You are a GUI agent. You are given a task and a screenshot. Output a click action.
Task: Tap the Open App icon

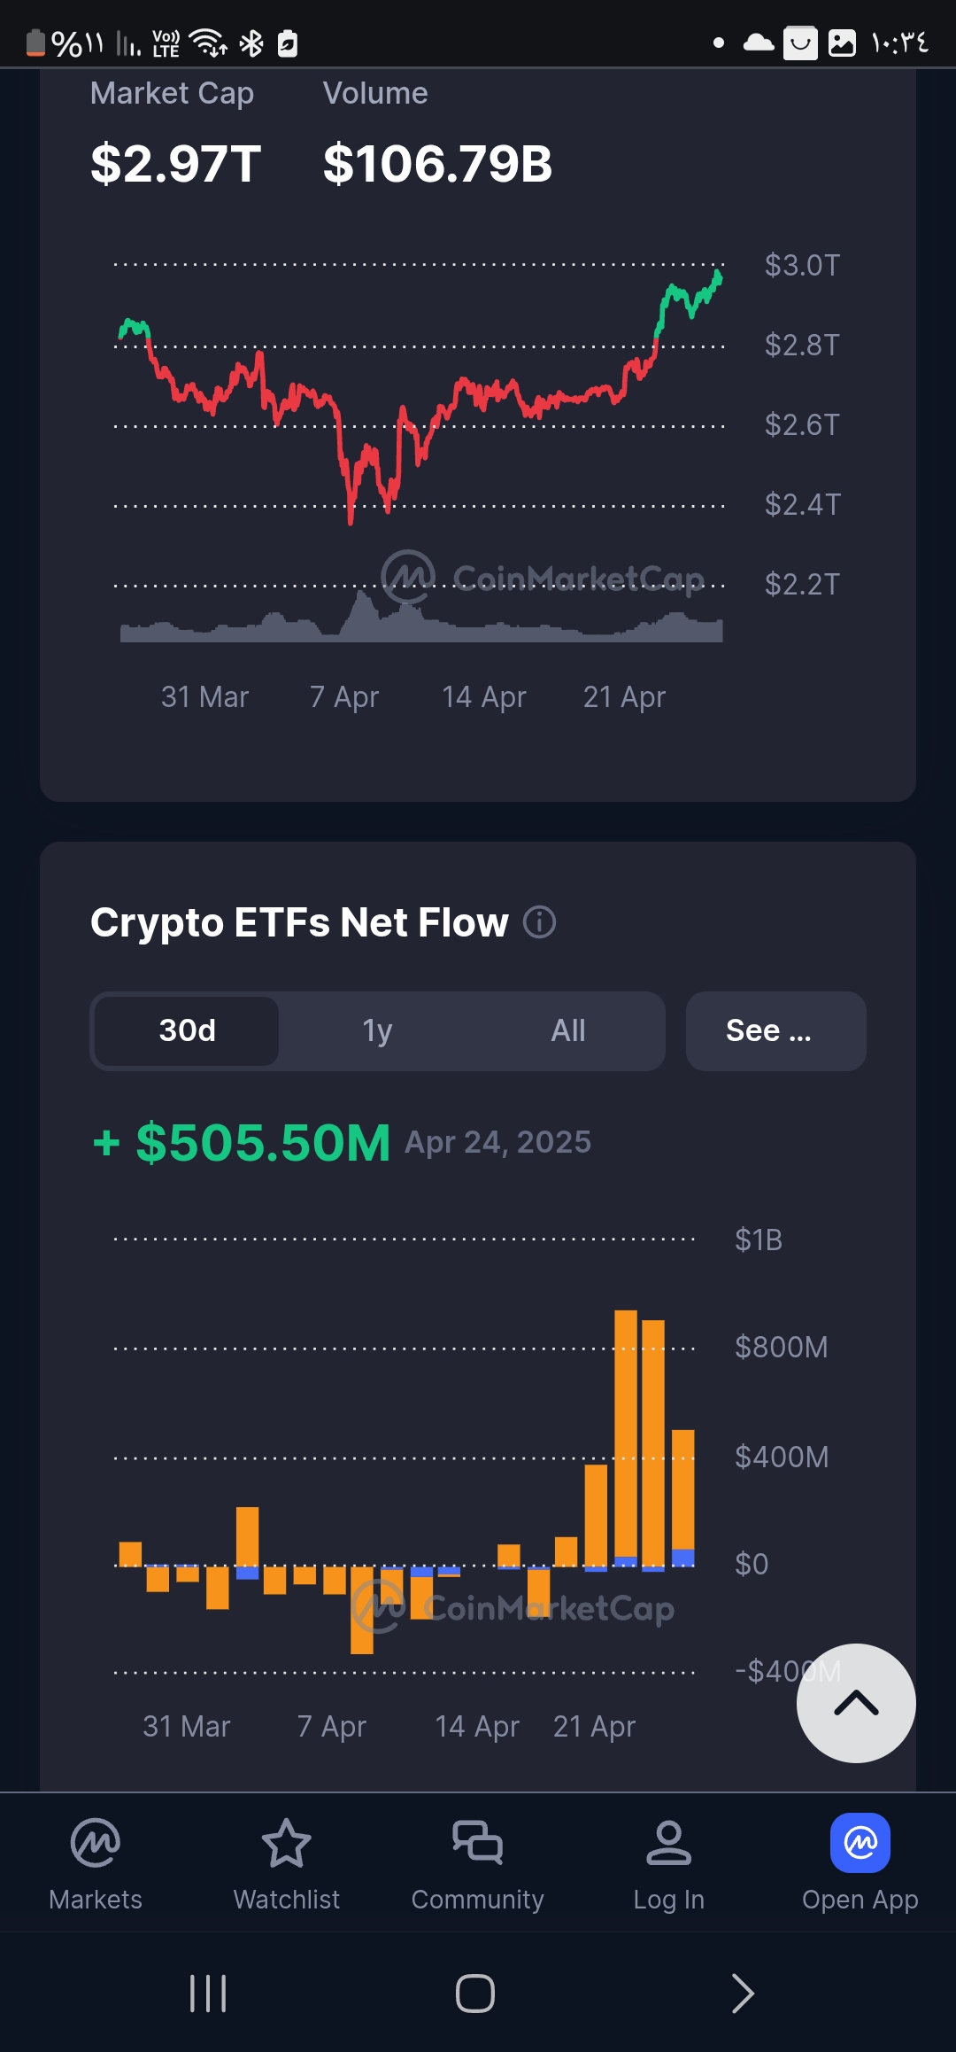[860, 1843]
